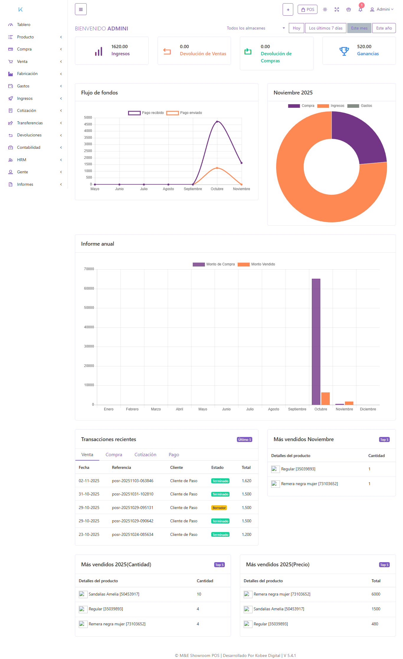The image size is (403, 659).
Task: Click the Ingresos orange legend swatch
Action: [x=323, y=106]
